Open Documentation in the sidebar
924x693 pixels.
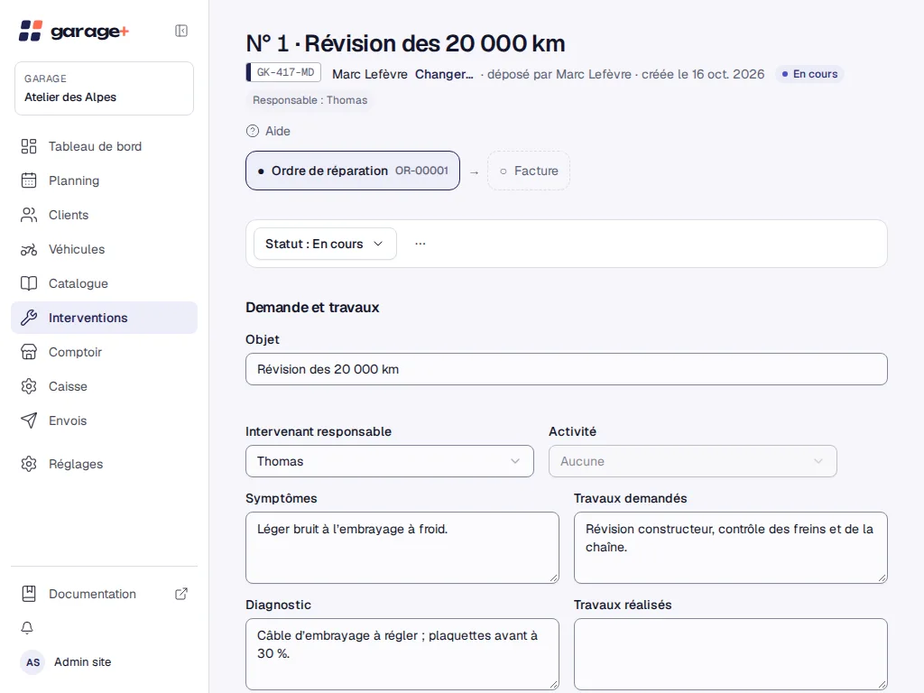click(105, 594)
